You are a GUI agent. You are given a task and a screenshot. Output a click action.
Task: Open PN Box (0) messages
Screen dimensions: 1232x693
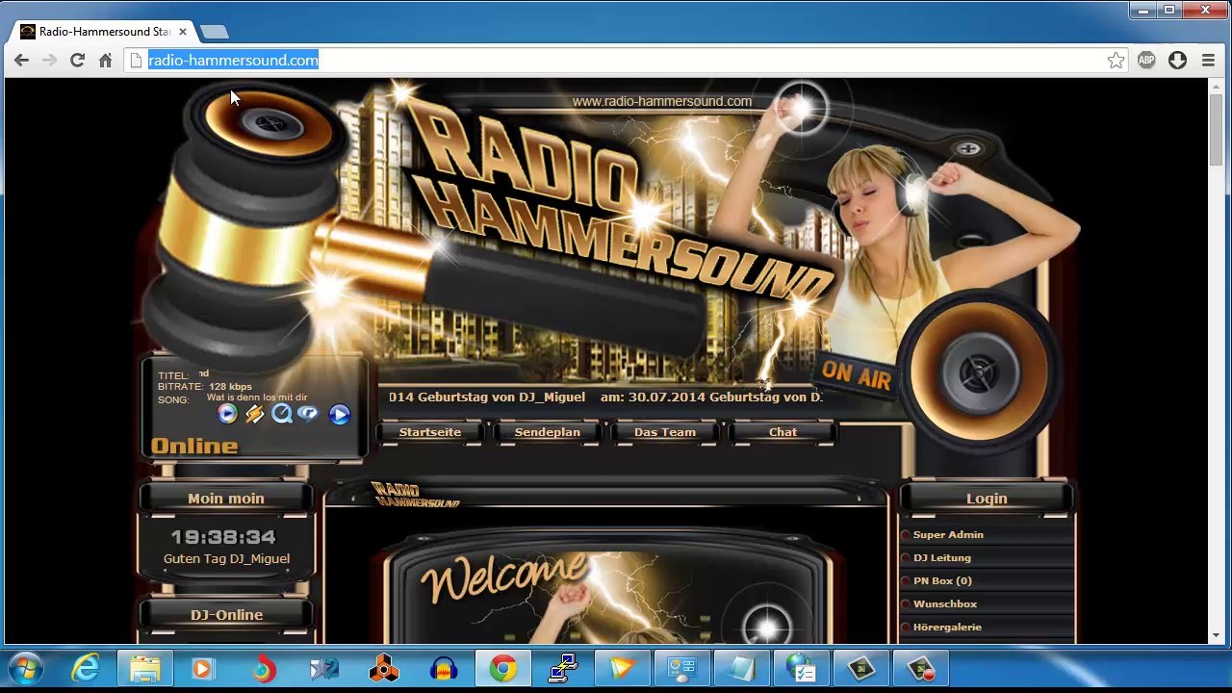click(x=942, y=581)
